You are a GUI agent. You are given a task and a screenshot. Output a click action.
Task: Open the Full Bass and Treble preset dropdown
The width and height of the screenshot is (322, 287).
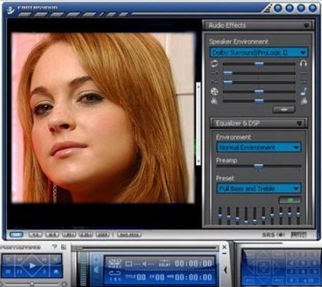259,188
